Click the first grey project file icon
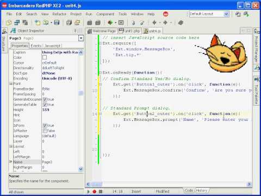Image resolution: width=261 pixels, height=196 pixels. (x=90, y=23)
